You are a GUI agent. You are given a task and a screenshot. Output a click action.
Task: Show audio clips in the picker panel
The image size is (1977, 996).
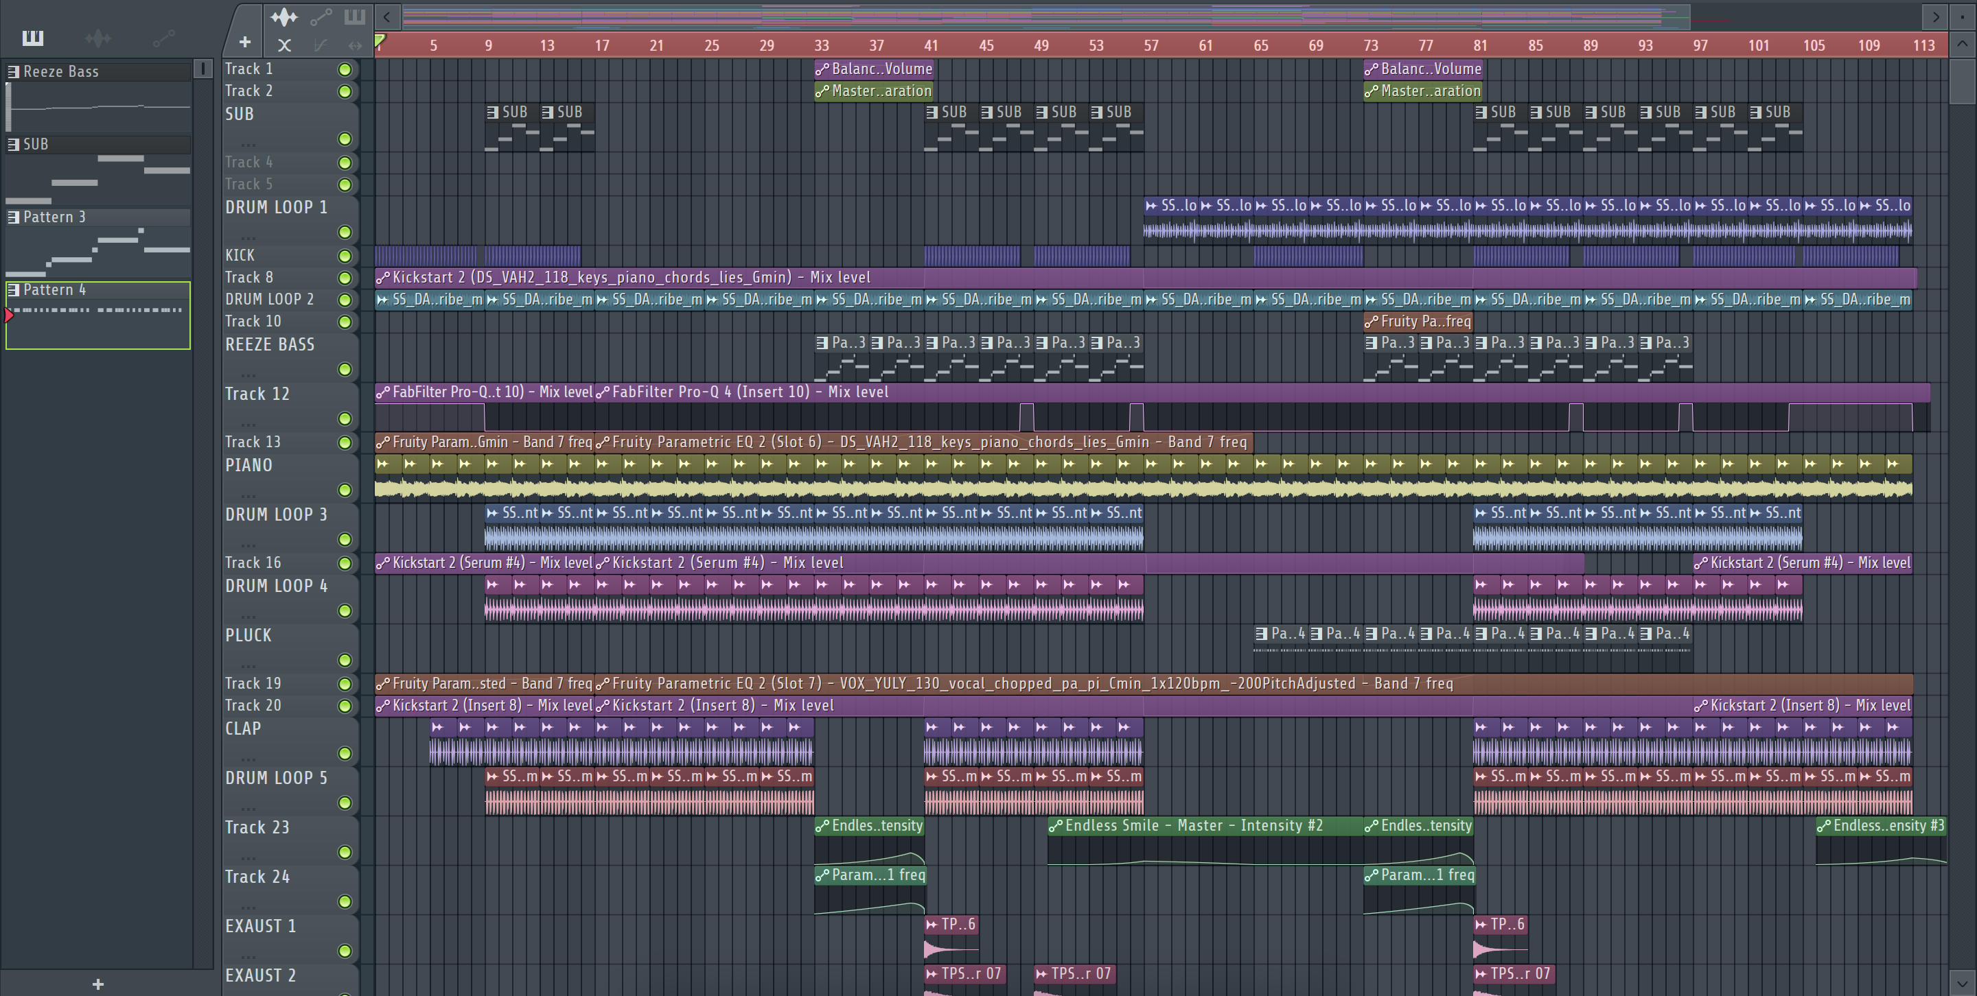(x=98, y=38)
